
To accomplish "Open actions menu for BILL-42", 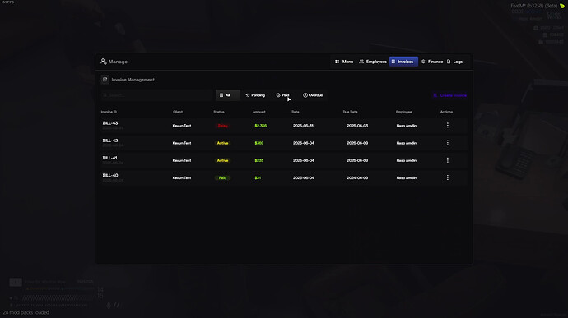I will pyautogui.click(x=447, y=143).
